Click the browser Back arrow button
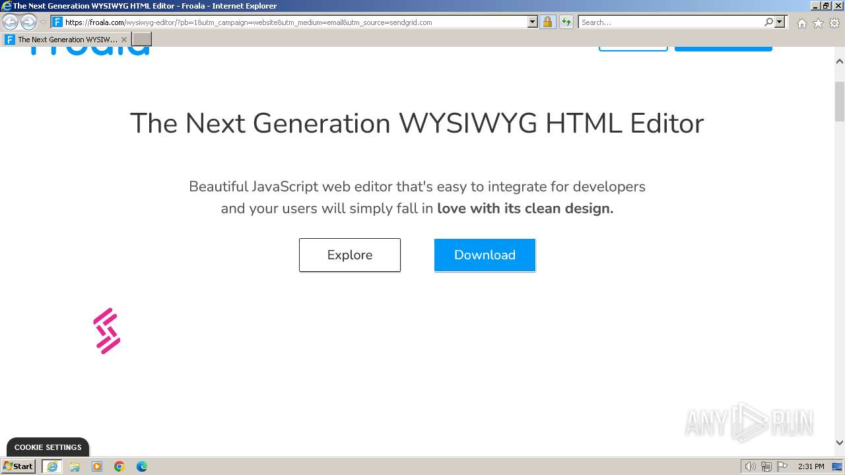The image size is (845, 475). coord(11,22)
